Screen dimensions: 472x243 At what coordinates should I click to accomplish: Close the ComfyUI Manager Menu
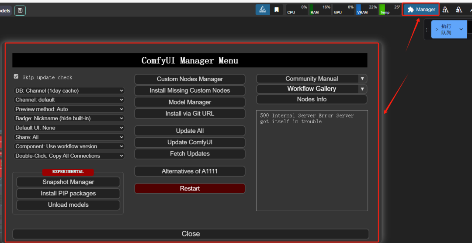coord(191,234)
